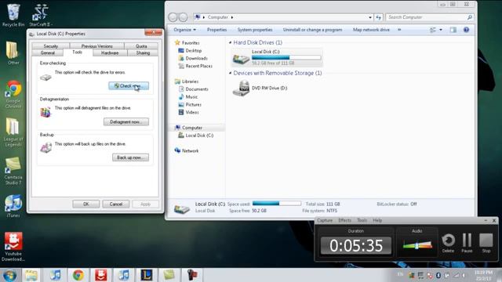Open the Camtasia recorder taskbar icon
The height and width of the screenshot is (282, 502).
click(x=192, y=275)
